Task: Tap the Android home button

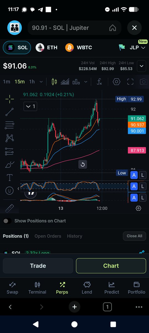Action: (x=74, y=324)
